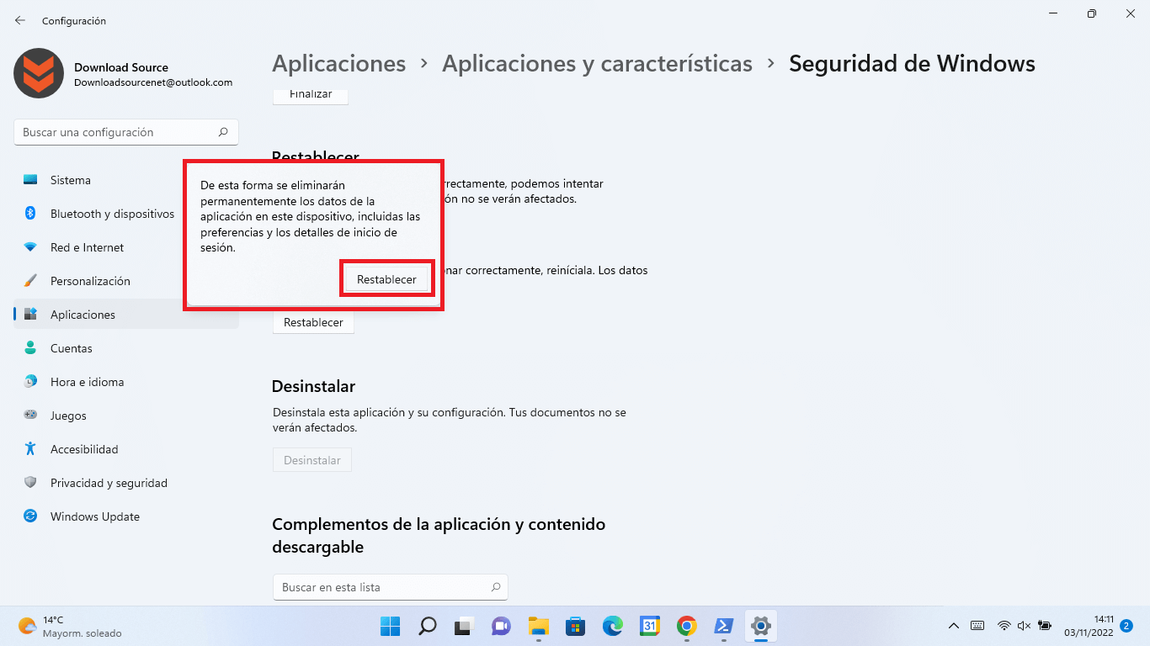Focus the Buscar una configuración search box
Image resolution: width=1150 pixels, height=646 pixels.
(x=126, y=132)
